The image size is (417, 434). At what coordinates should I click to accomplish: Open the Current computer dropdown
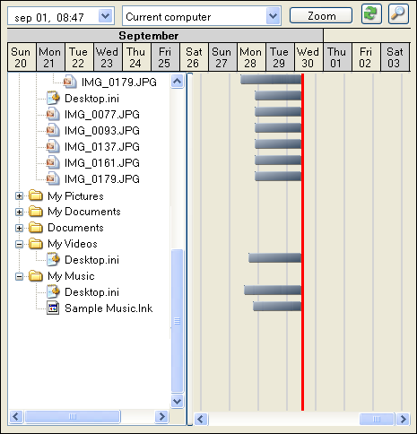(273, 15)
